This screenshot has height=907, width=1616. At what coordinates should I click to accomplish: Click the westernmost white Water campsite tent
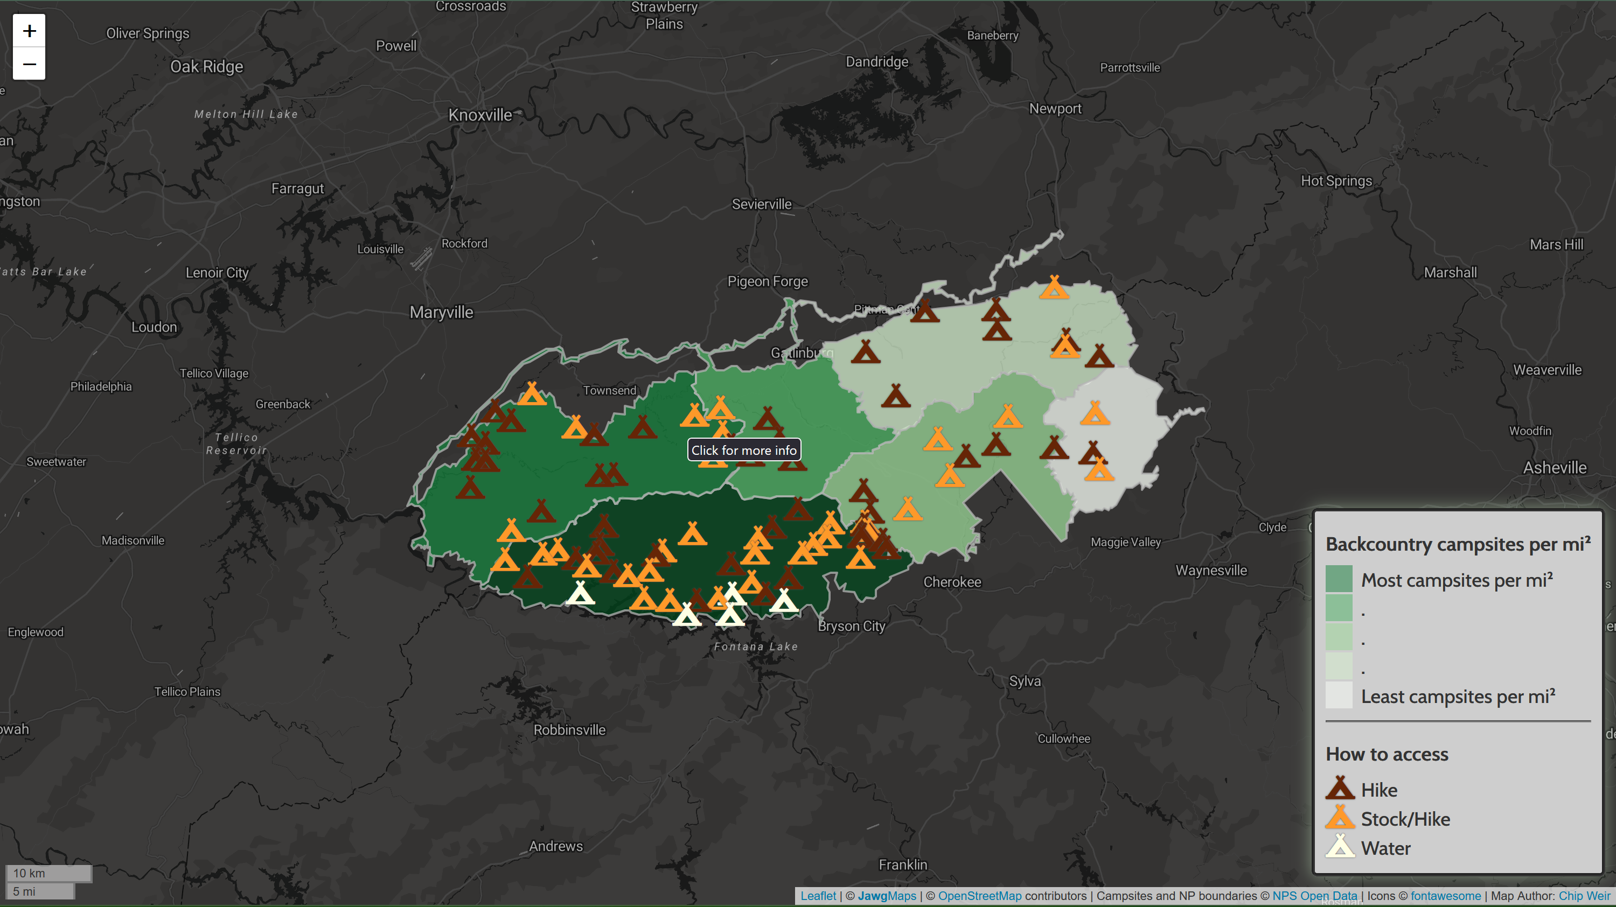point(580,594)
